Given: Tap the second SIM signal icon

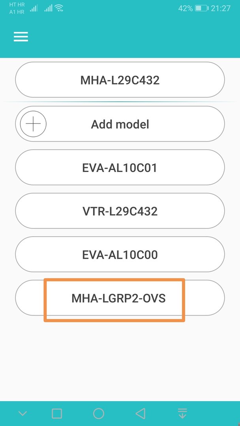Looking at the screenshot, I should tap(49, 8).
